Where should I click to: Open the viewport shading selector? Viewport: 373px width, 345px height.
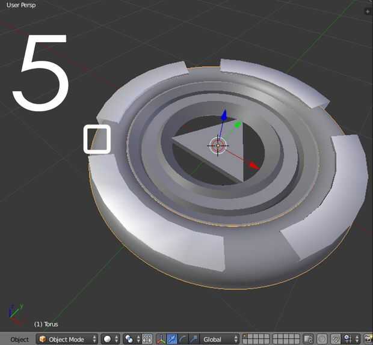(x=110, y=340)
